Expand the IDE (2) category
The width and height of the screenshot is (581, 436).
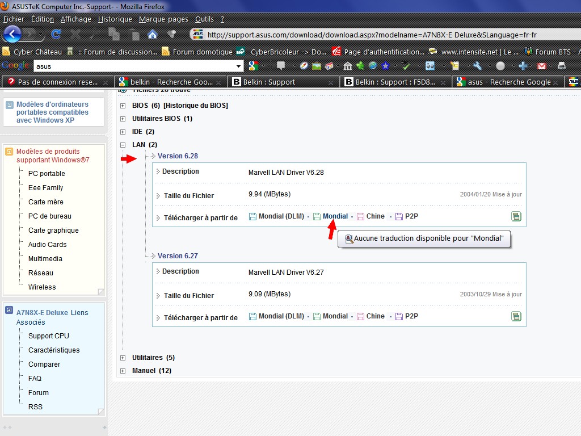coord(123,132)
